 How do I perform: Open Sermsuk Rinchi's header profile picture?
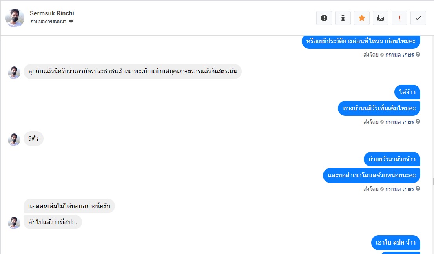point(15,18)
